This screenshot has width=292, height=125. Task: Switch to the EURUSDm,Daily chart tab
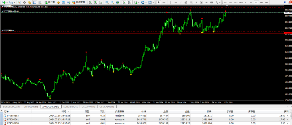11,107
